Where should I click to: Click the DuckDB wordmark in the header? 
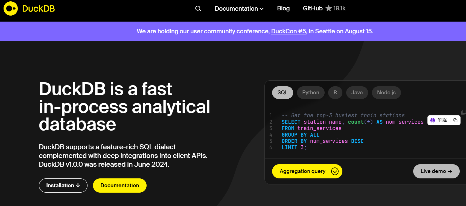38,9
